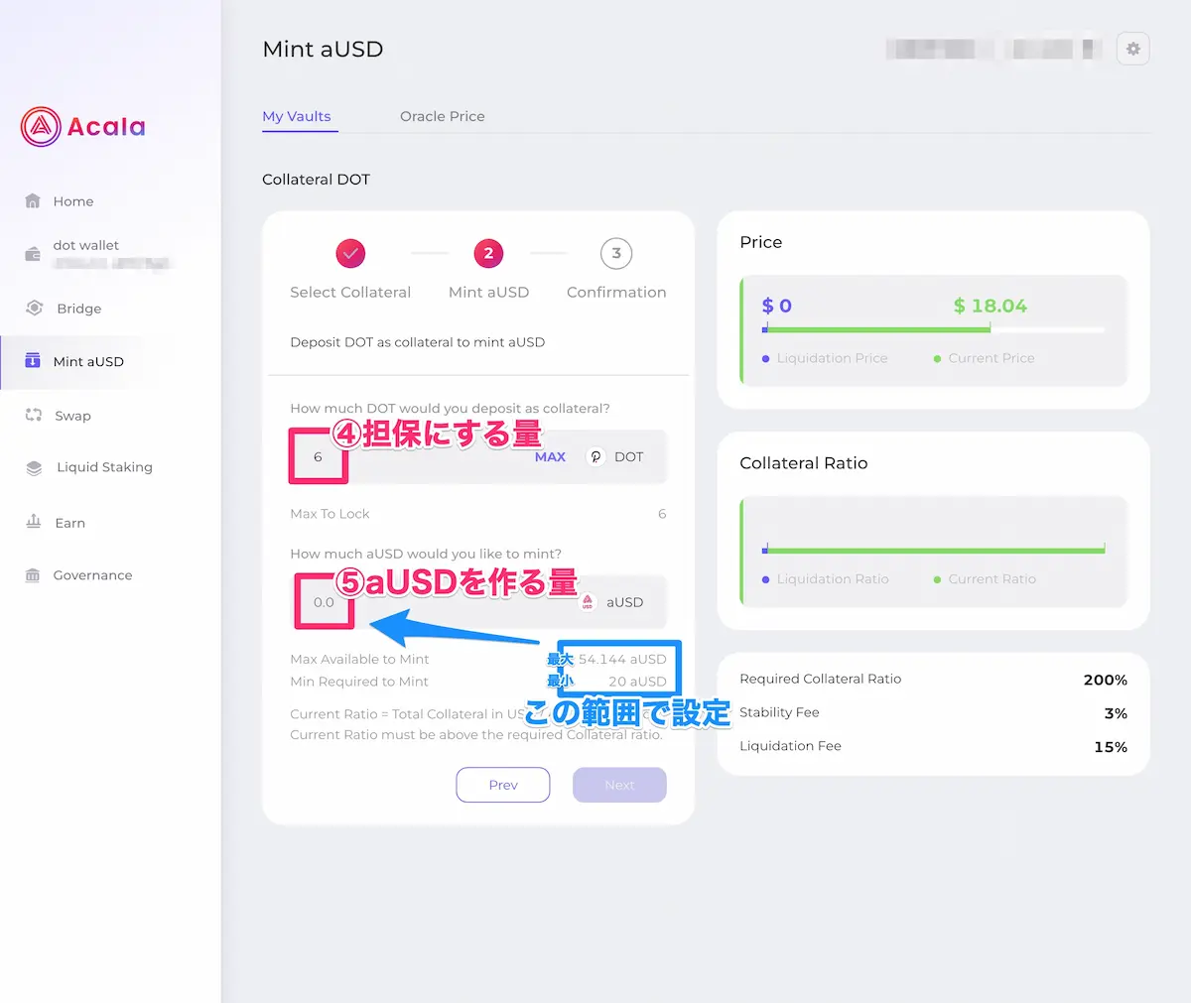Screen dimensions: 1191x1003
Task: Click the Governance sidebar icon
Action: (x=33, y=575)
